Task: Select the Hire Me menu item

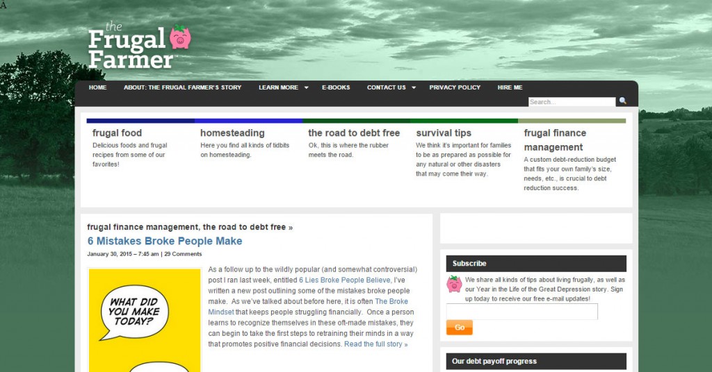Action: point(510,87)
